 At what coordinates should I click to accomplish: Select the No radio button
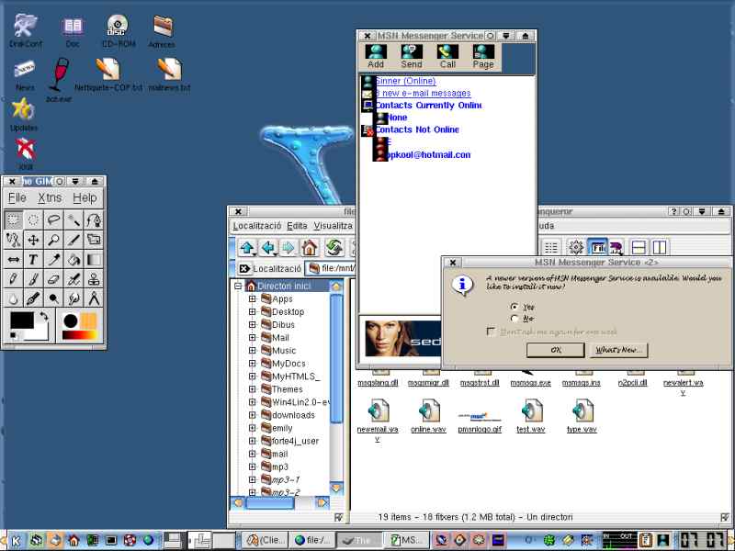coord(514,319)
